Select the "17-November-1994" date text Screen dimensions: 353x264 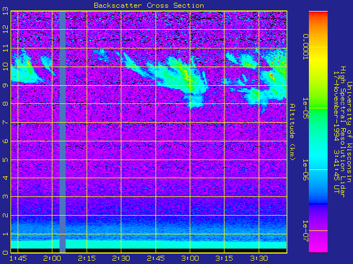click(x=336, y=106)
